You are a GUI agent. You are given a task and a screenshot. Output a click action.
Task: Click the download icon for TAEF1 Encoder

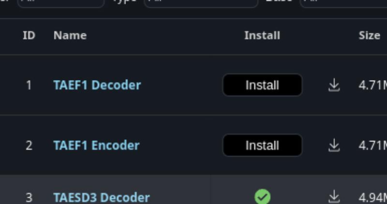click(334, 146)
